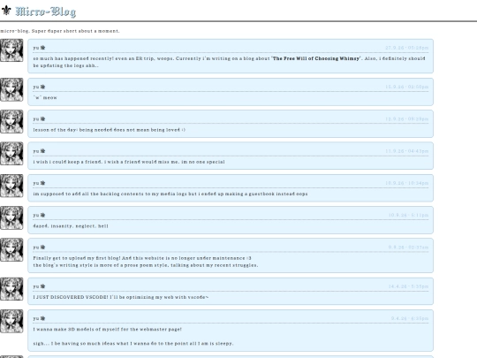
Task: Click the icon after 'yu' in guestbook post
Action: 42,183
